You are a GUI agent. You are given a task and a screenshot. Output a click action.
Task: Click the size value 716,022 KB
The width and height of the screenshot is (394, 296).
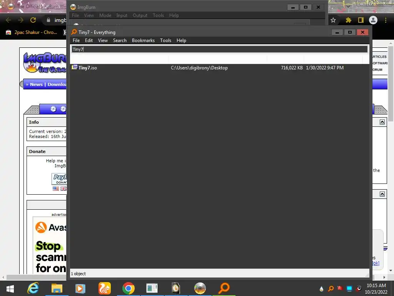click(x=292, y=68)
